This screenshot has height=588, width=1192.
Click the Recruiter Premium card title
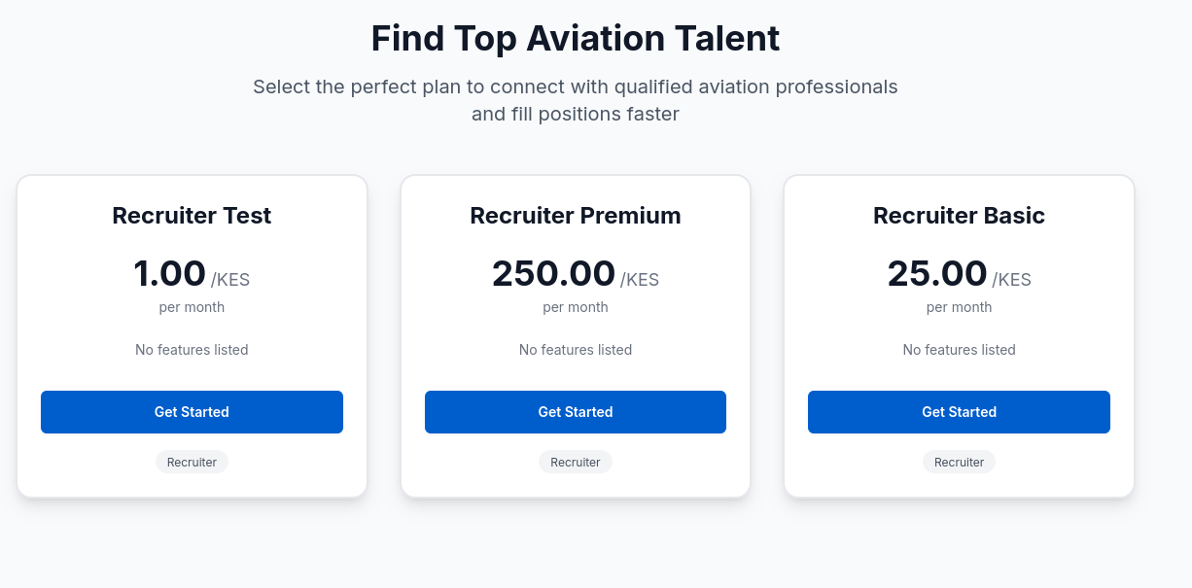point(576,216)
